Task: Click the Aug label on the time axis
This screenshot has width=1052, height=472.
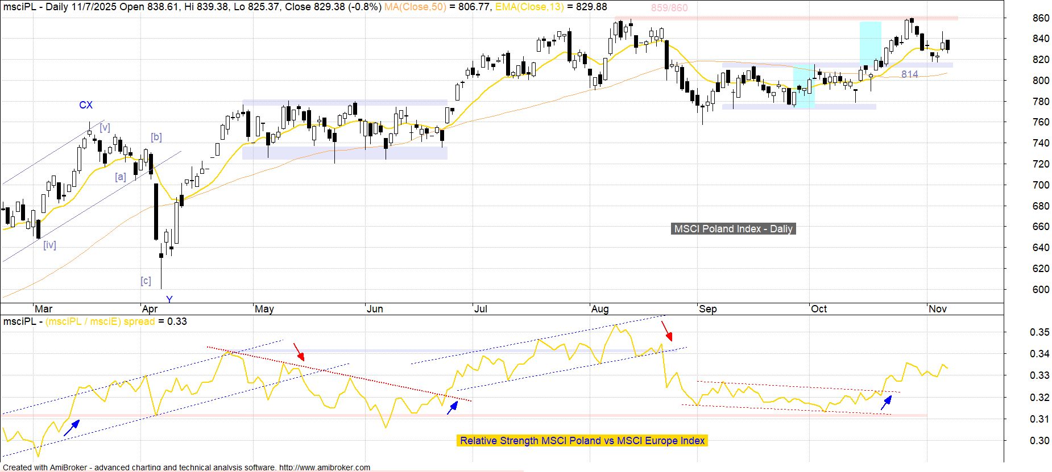Action: pyautogui.click(x=599, y=309)
